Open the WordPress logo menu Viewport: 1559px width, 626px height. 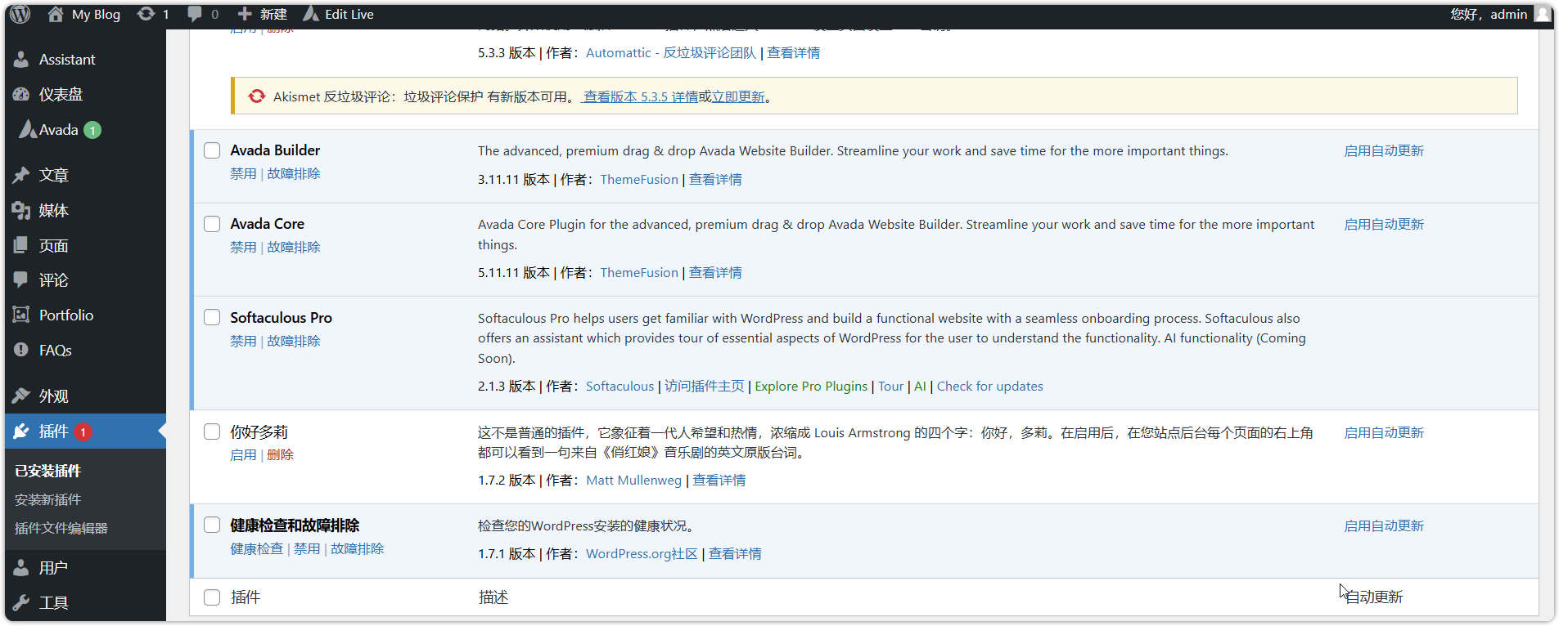click(x=20, y=14)
